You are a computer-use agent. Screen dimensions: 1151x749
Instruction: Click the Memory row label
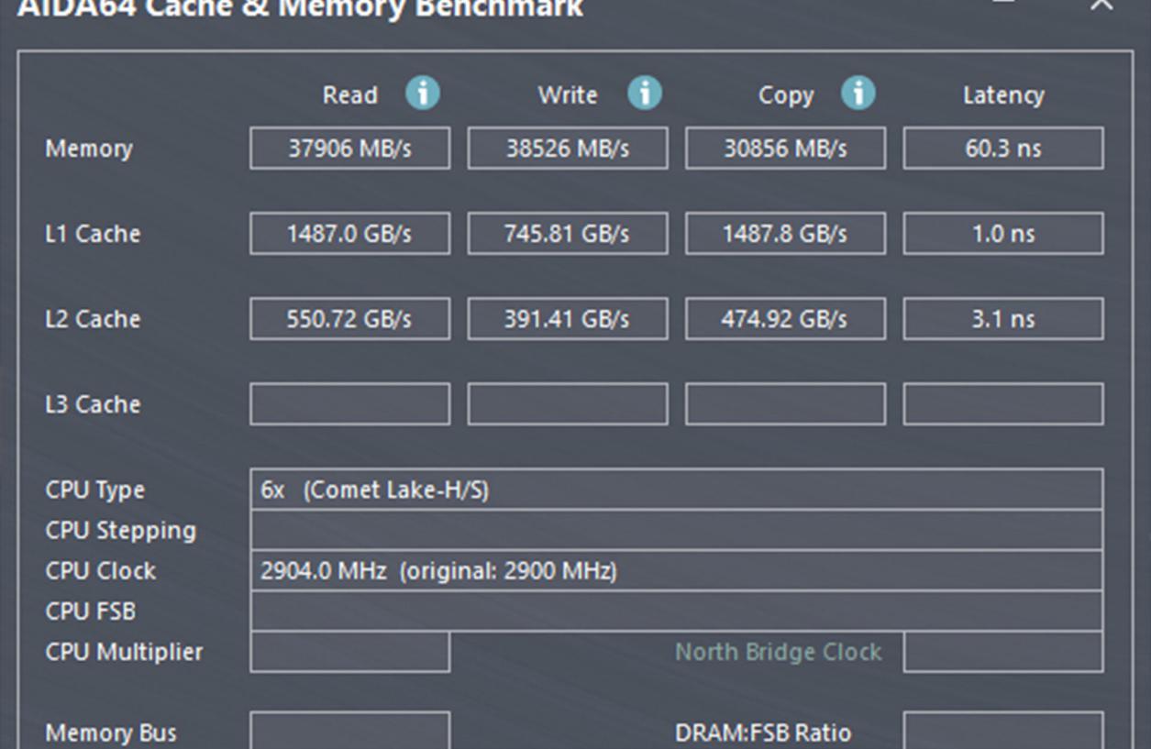(89, 149)
